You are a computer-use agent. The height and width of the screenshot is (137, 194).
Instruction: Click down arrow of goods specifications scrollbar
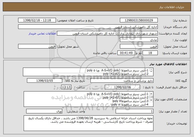click(151, 100)
